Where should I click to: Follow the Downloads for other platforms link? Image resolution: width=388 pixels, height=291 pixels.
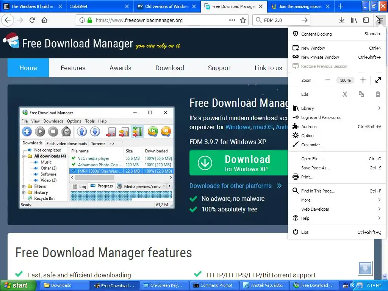tap(235, 186)
